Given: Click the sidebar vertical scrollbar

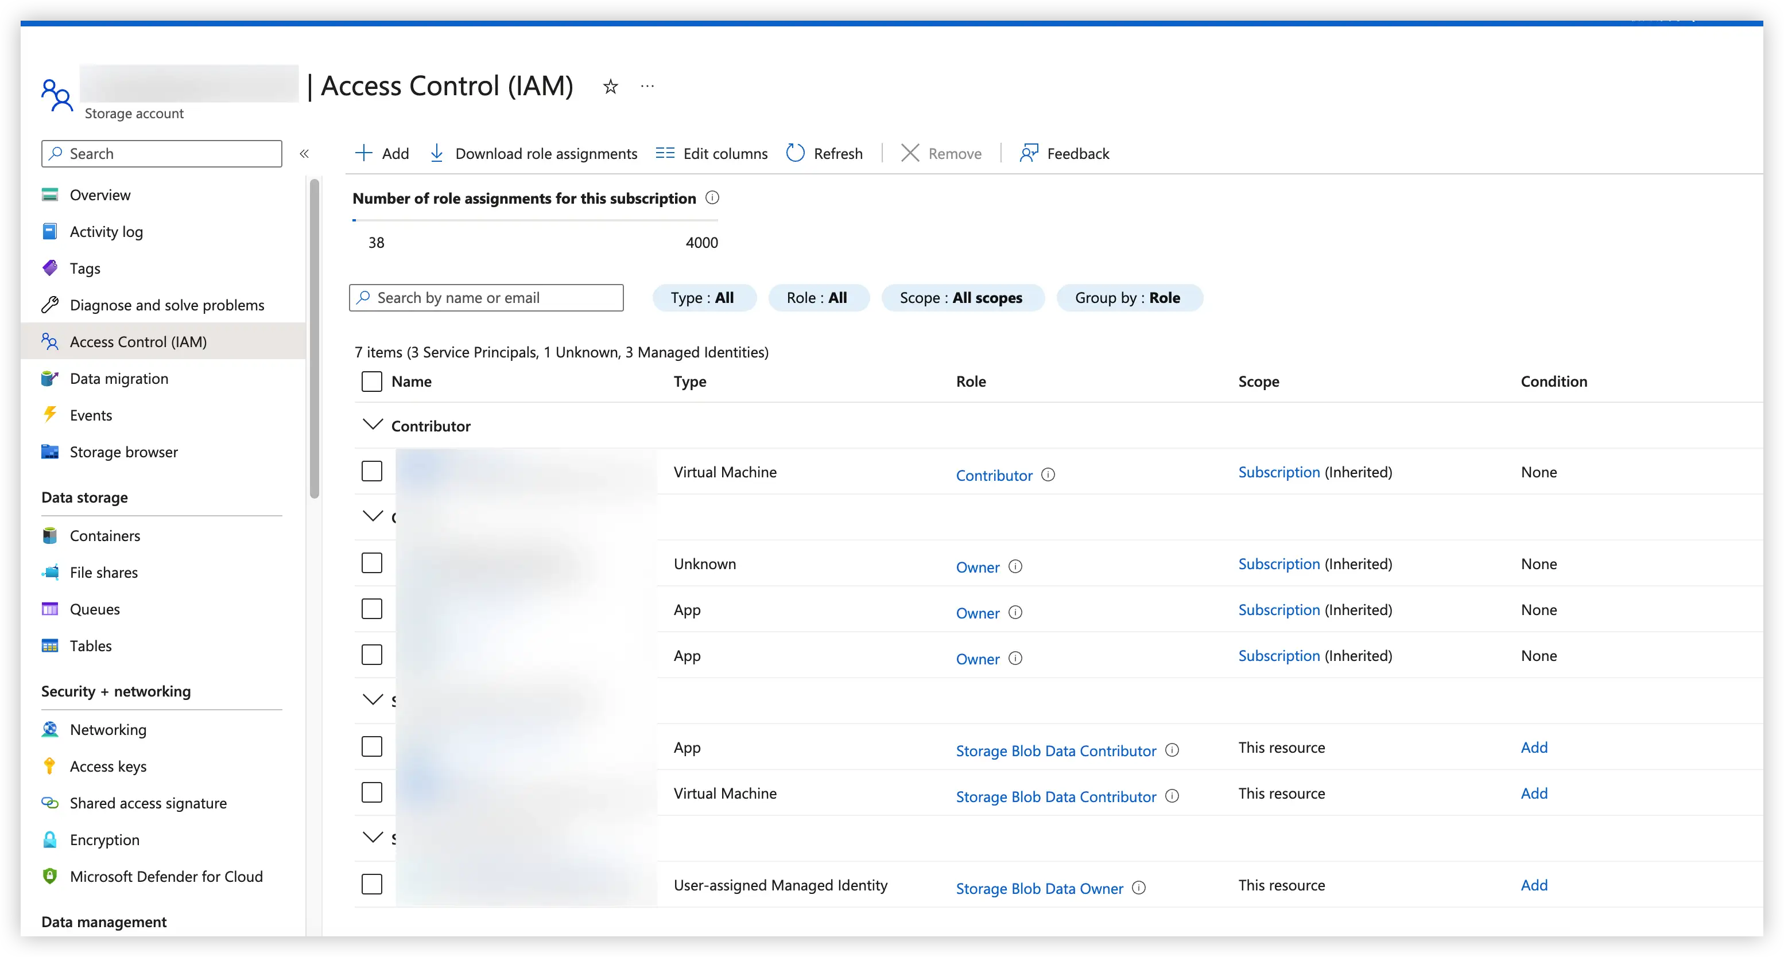Looking at the screenshot, I should coord(315,339).
